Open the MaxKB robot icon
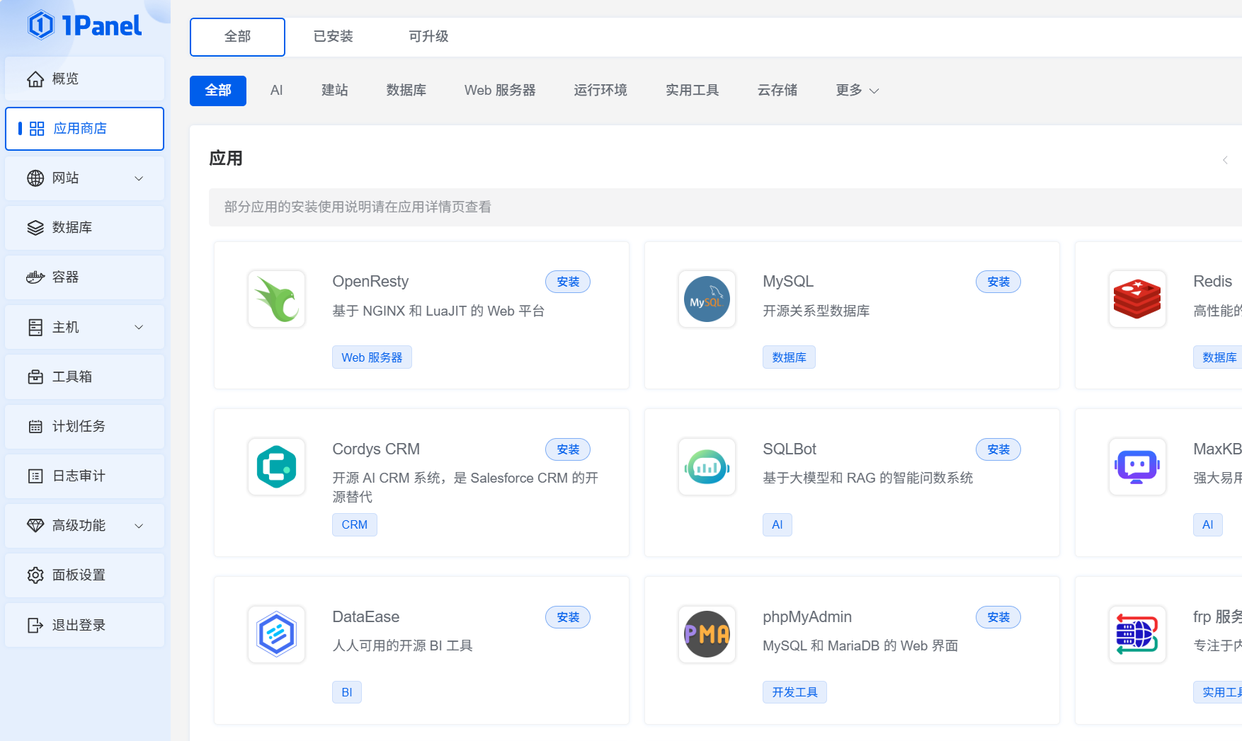 pos(1136,466)
